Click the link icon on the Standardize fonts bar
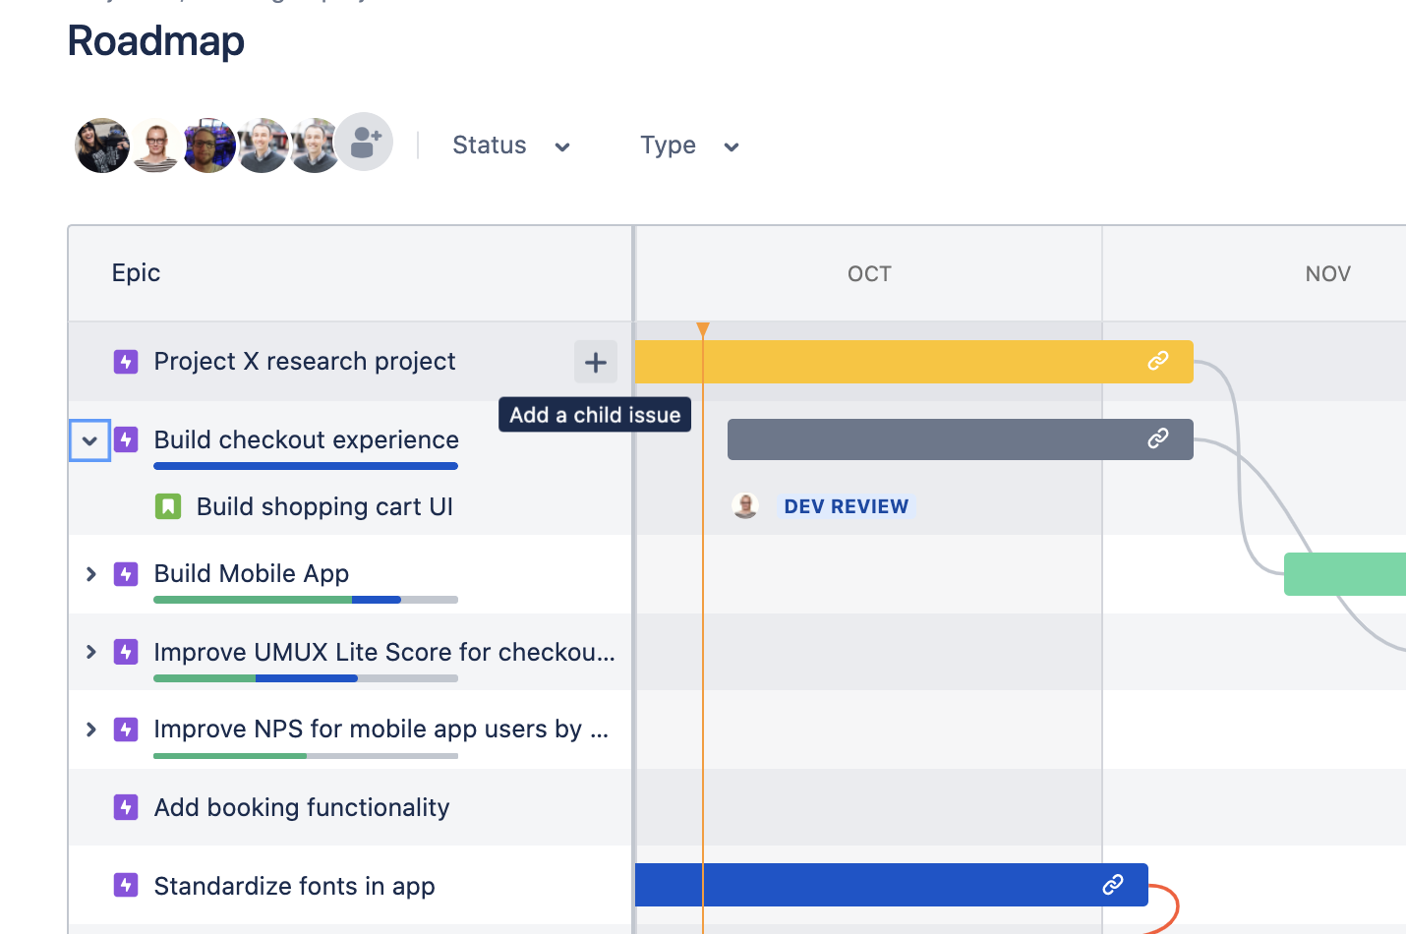This screenshot has width=1406, height=934. [1114, 885]
